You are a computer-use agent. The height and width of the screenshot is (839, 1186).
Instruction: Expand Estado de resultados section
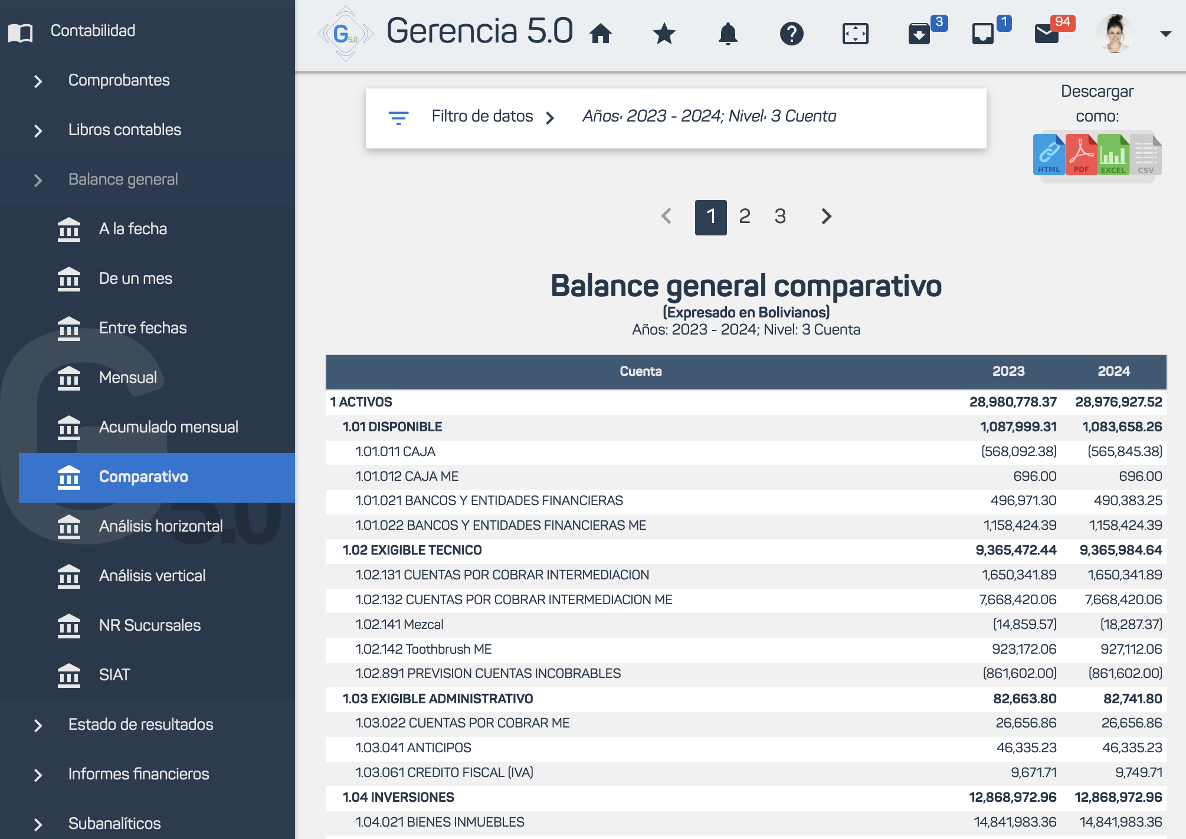coord(140,725)
